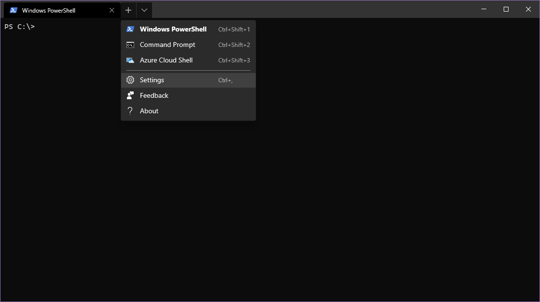Image resolution: width=540 pixels, height=302 pixels.
Task: Click the PowerShell icon in the dropdown menu
Action: (130, 29)
